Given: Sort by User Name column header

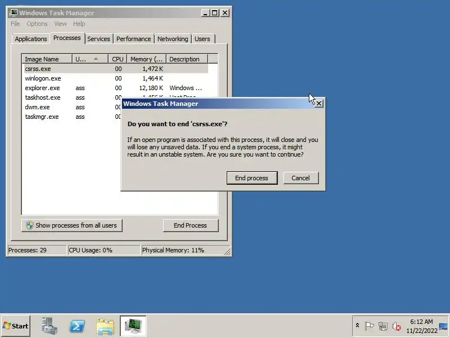Looking at the screenshot, I should click(x=90, y=59).
